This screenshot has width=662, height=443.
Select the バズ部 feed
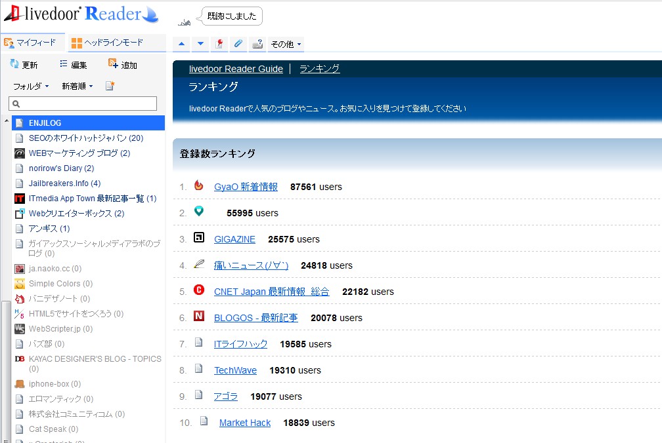47,344
